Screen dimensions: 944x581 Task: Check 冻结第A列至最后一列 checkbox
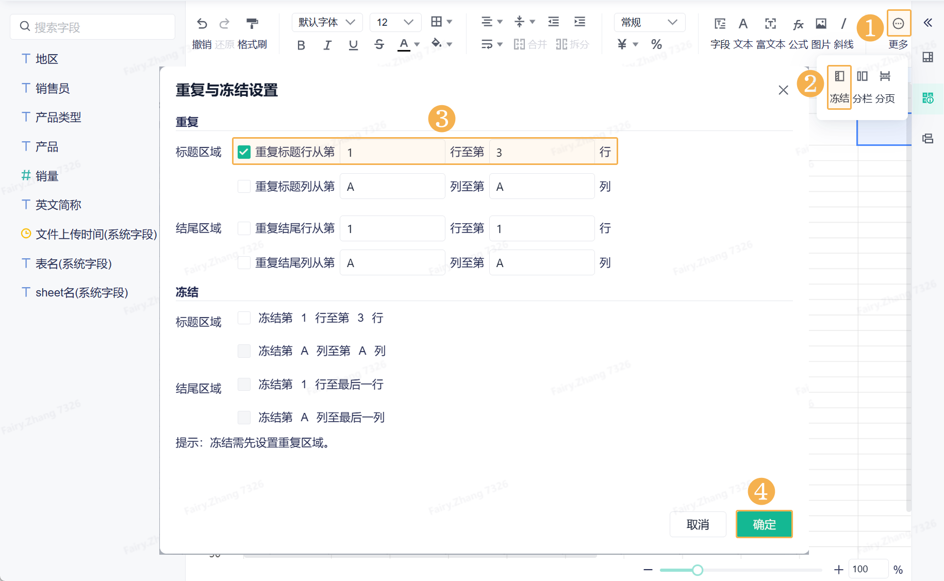244,417
